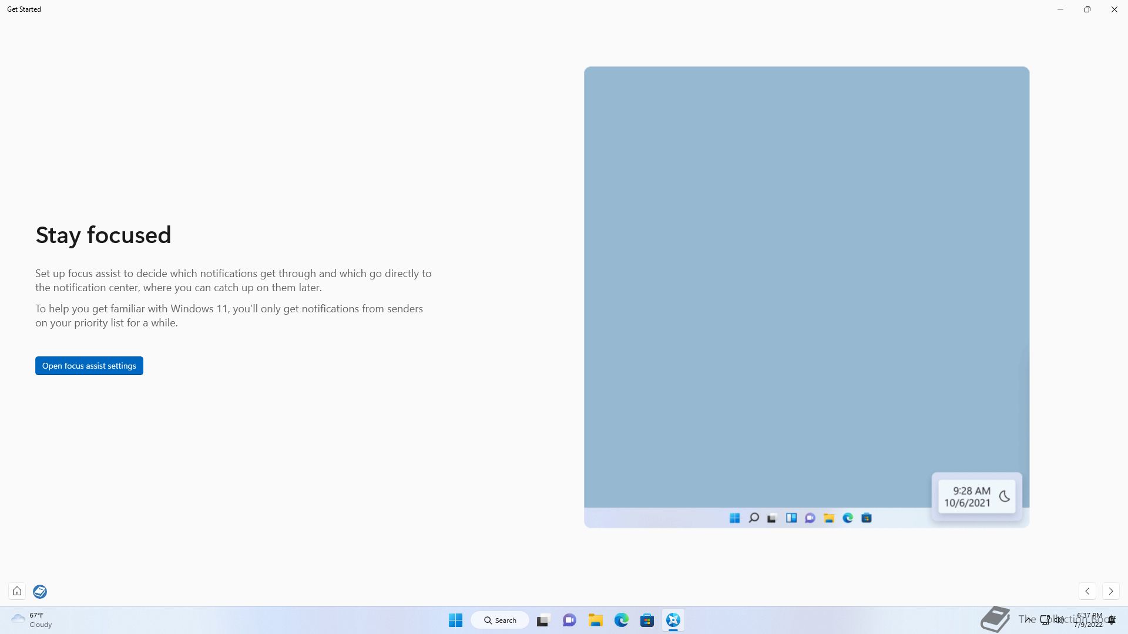
Task: Open Microsoft Store from the taskbar
Action: 647,620
